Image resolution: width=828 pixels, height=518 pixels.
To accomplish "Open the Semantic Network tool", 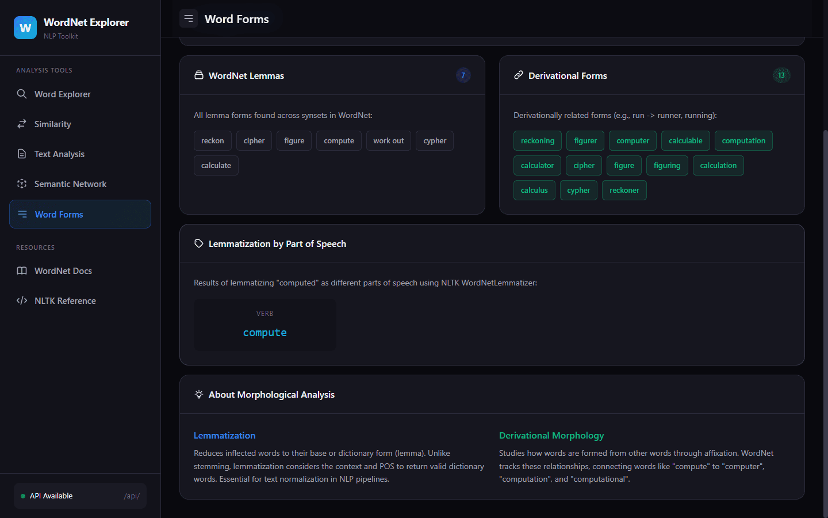I will [70, 184].
